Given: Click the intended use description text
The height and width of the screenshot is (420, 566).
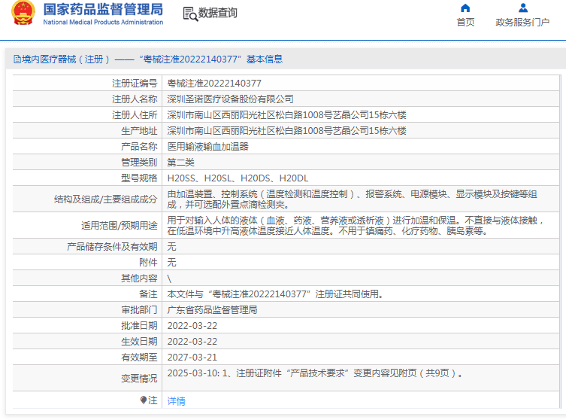Looking at the screenshot, I should 356,226.
